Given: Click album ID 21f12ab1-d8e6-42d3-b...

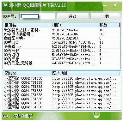Looking at the screenshot, I should tap(73, 51).
